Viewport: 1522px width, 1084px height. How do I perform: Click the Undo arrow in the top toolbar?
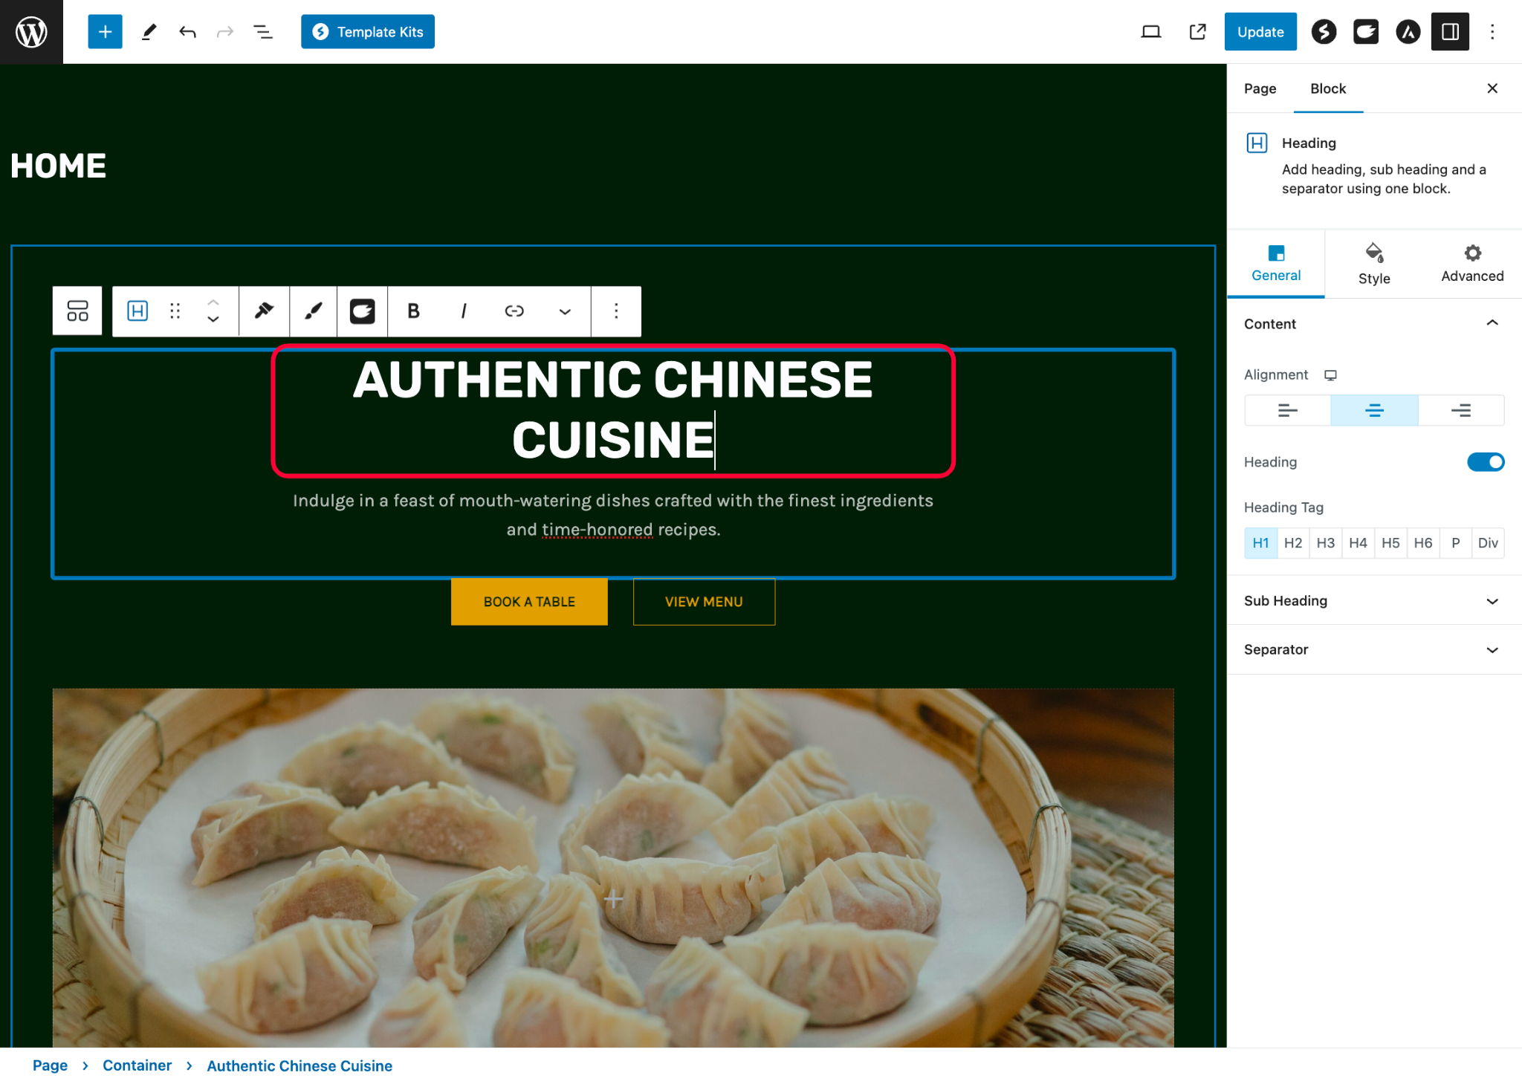point(187,31)
